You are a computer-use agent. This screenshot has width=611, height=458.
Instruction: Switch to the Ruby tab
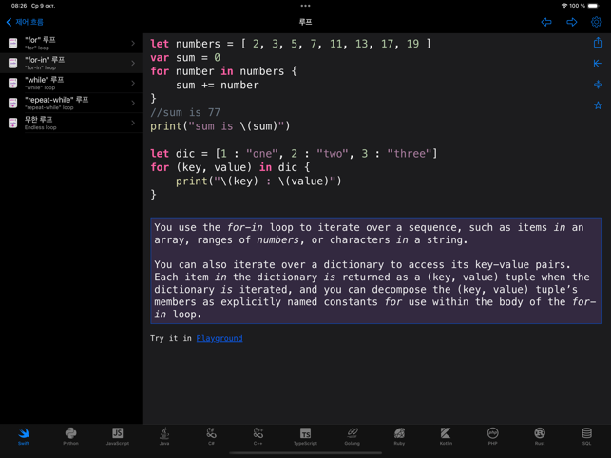pyautogui.click(x=399, y=436)
